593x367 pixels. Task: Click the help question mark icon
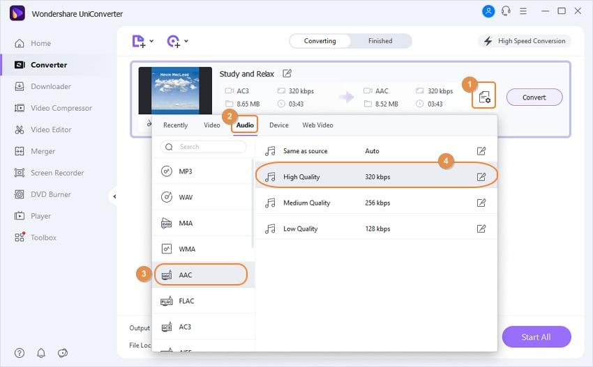click(x=20, y=353)
